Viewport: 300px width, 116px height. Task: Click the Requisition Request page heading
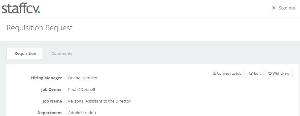click(x=39, y=28)
